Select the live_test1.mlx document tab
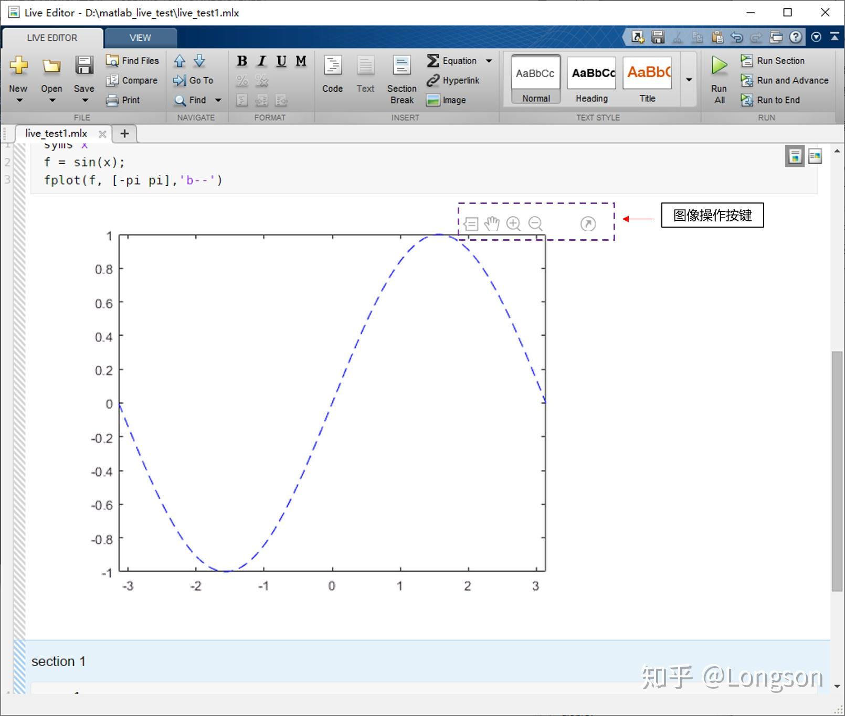 click(57, 133)
